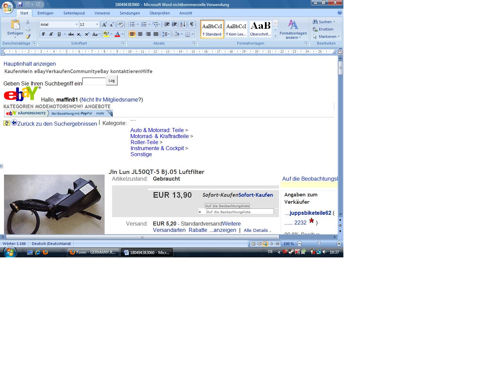The image size is (503, 377).
Task: Undo last action in Quick Access toolbar
Action: [x=27, y=4]
